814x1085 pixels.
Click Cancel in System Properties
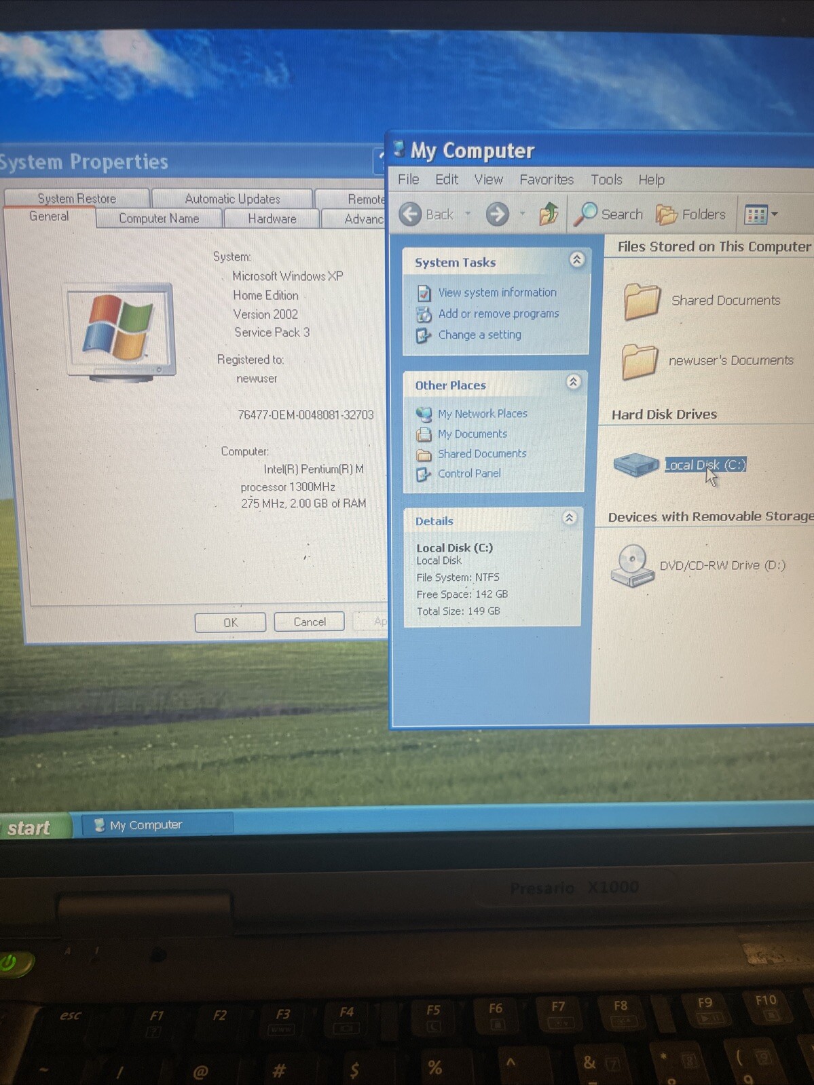(x=309, y=622)
